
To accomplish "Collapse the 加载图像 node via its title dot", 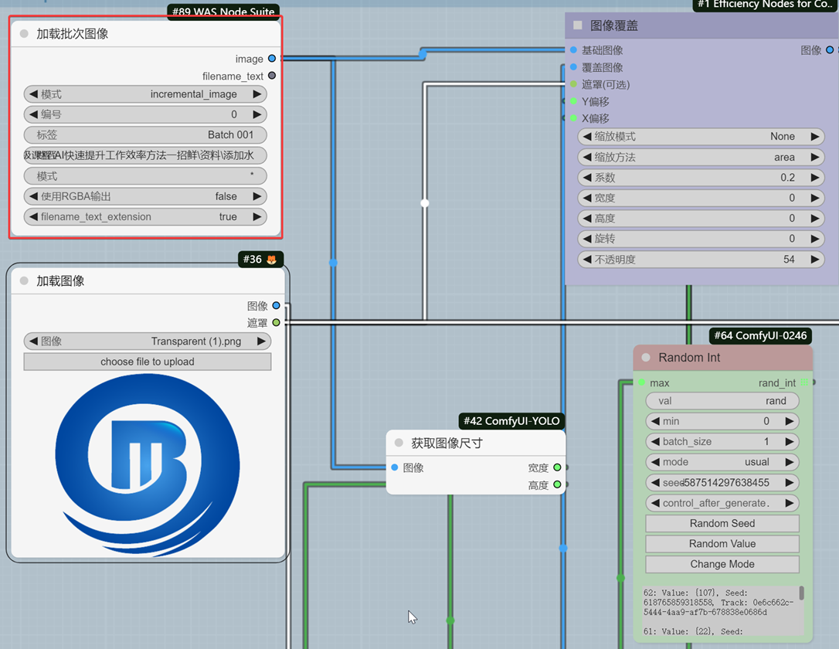I will click(24, 281).
